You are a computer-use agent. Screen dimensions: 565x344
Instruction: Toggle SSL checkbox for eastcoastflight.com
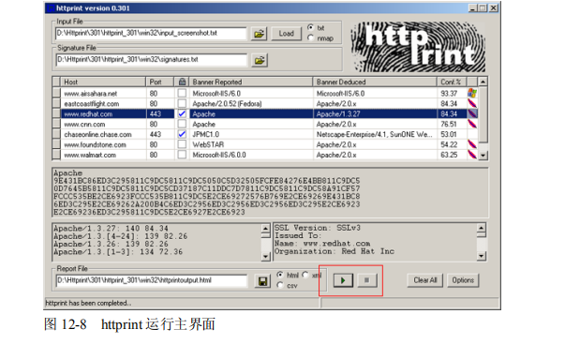tap(182, 103)
